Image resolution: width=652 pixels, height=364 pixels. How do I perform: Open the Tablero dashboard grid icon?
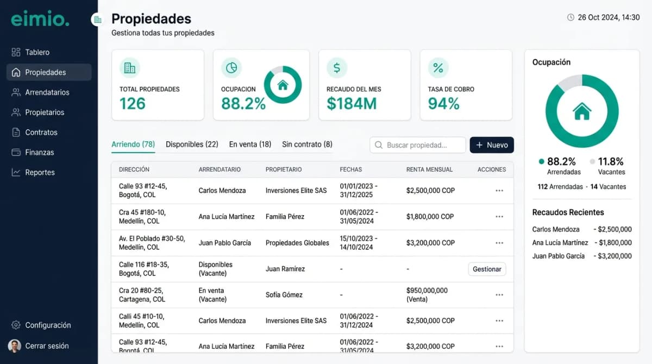coord(16,52)
